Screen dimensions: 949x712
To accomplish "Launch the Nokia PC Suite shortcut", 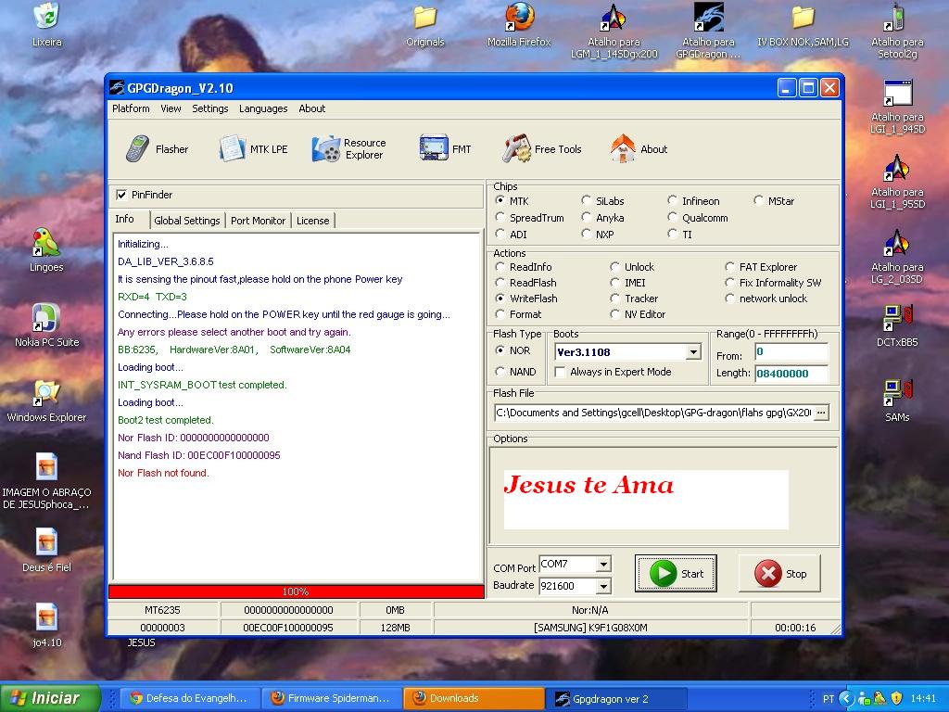I will pyautogui.click(x=46, y=325).
